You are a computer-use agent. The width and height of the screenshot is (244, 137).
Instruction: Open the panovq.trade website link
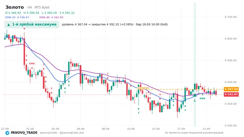(48, 133)
